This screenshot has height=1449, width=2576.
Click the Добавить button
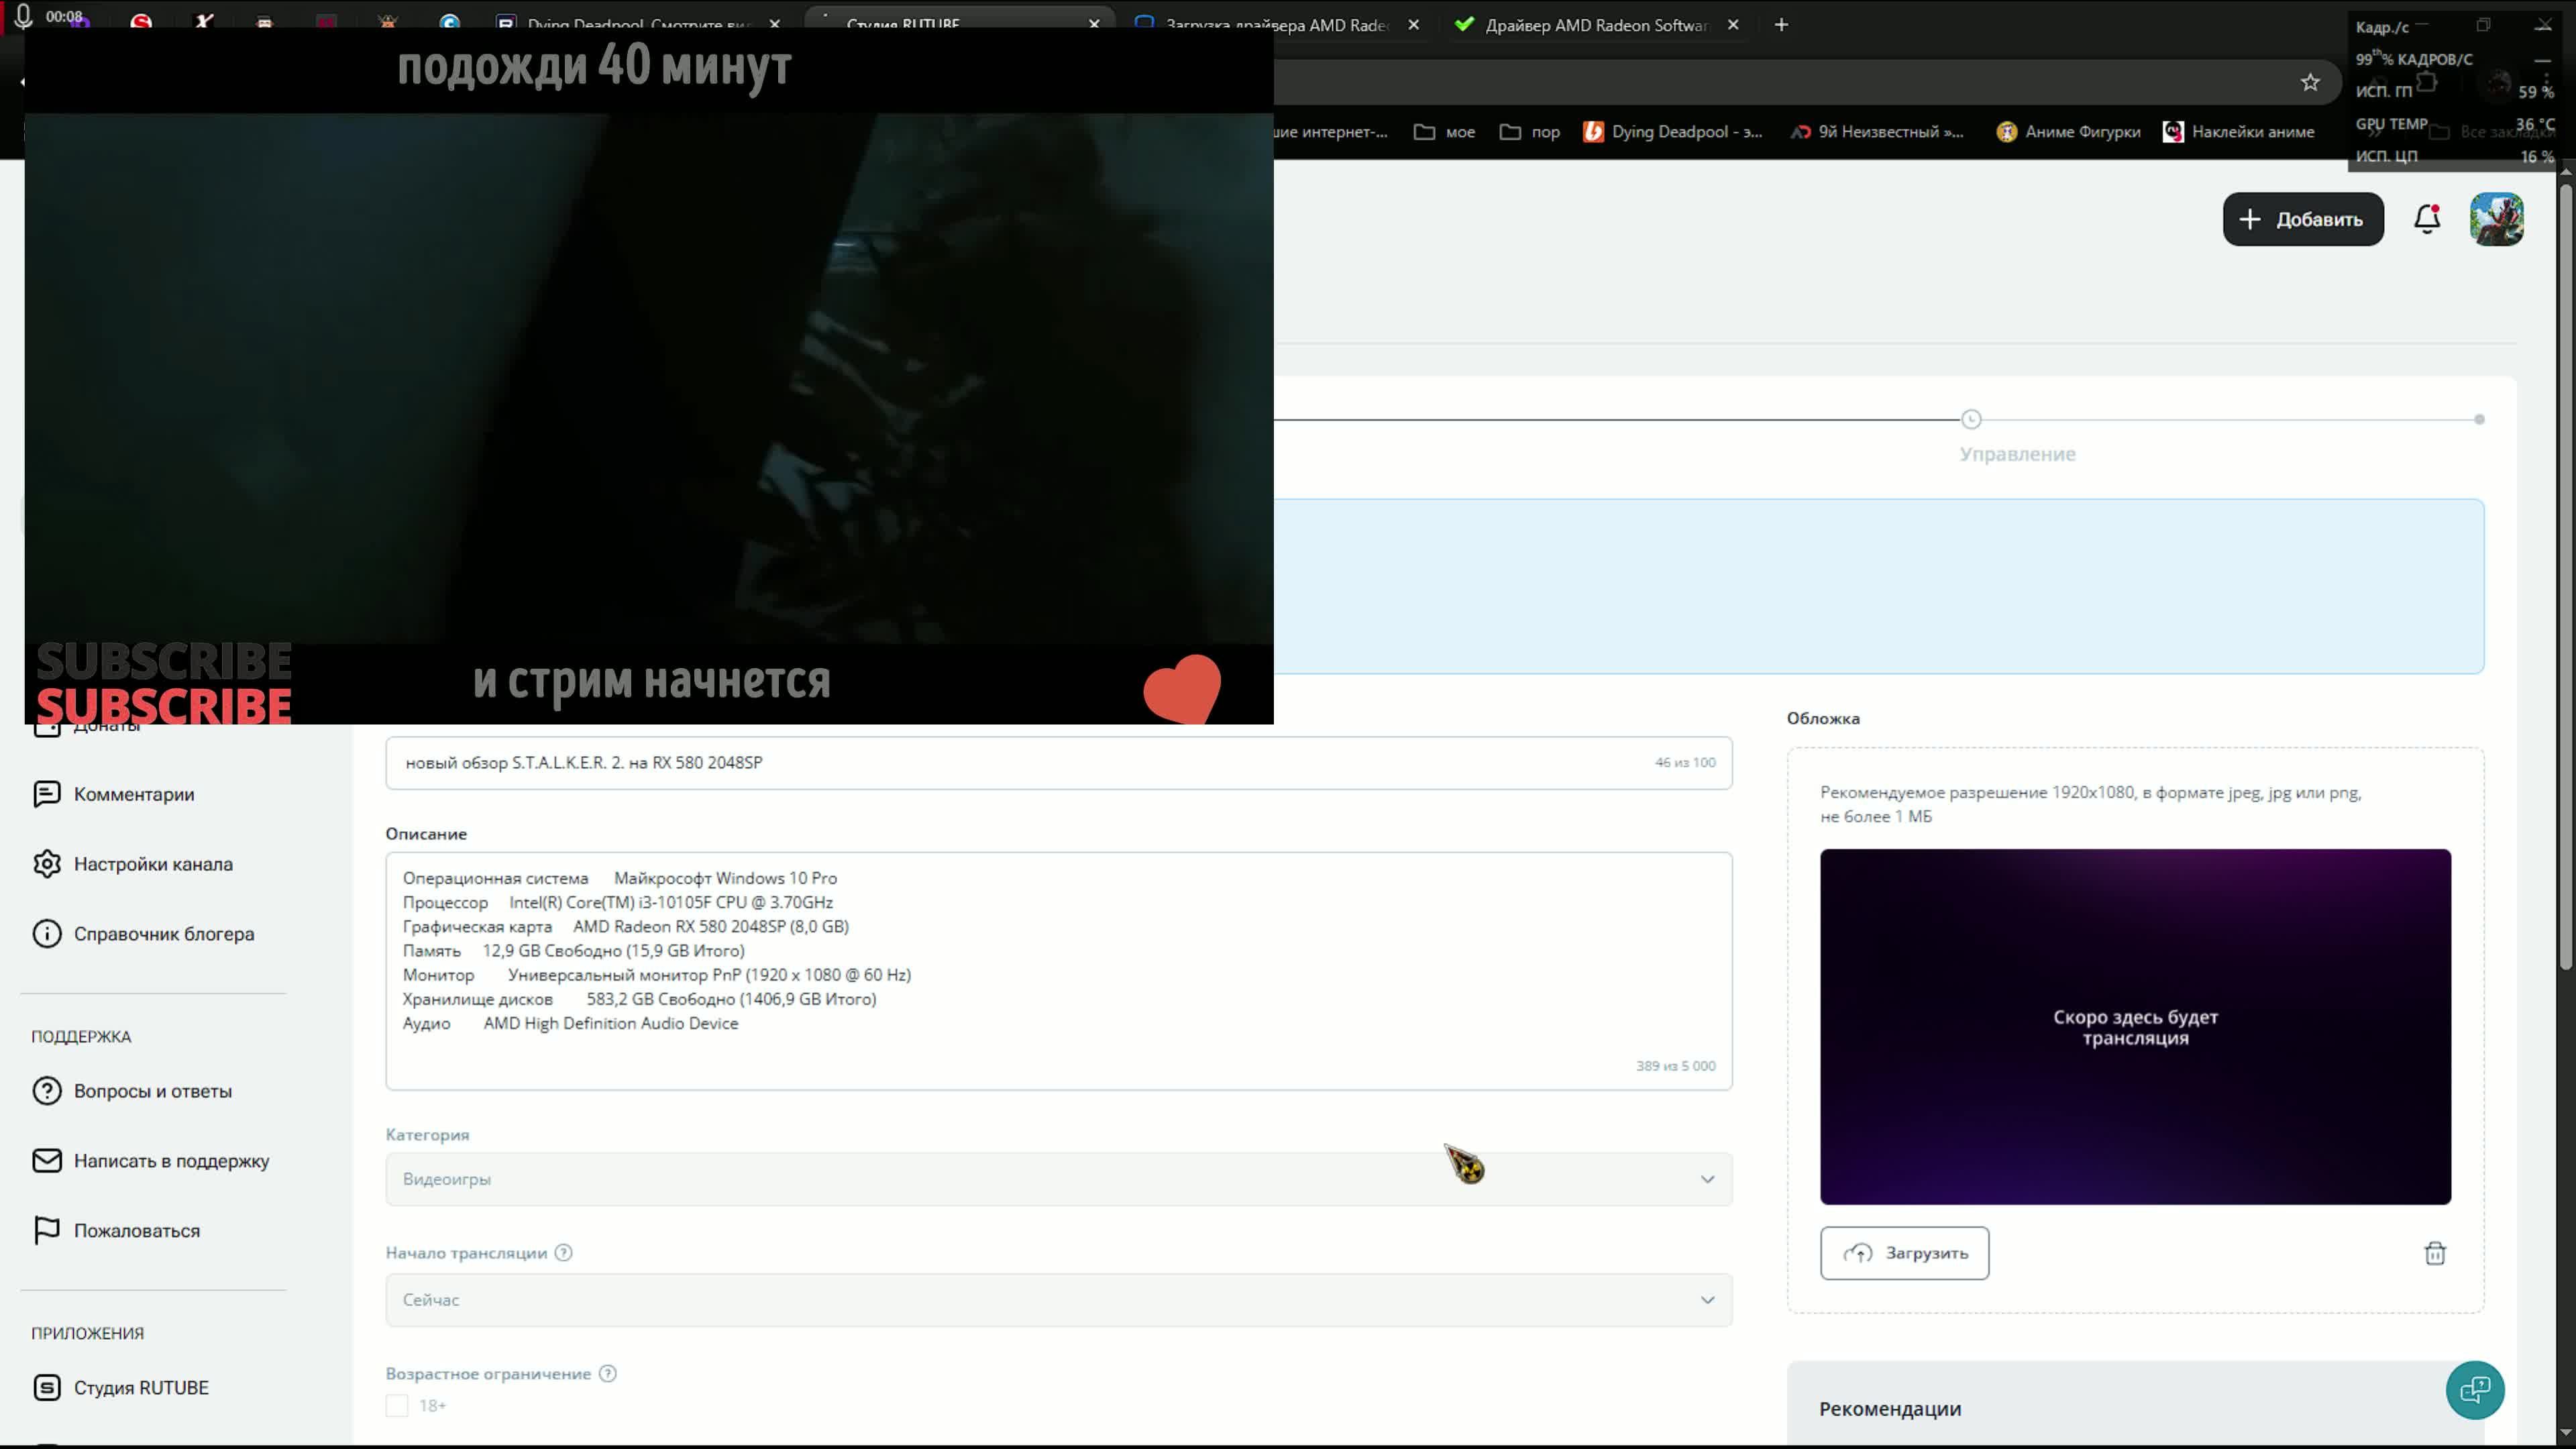[2303, 219]
